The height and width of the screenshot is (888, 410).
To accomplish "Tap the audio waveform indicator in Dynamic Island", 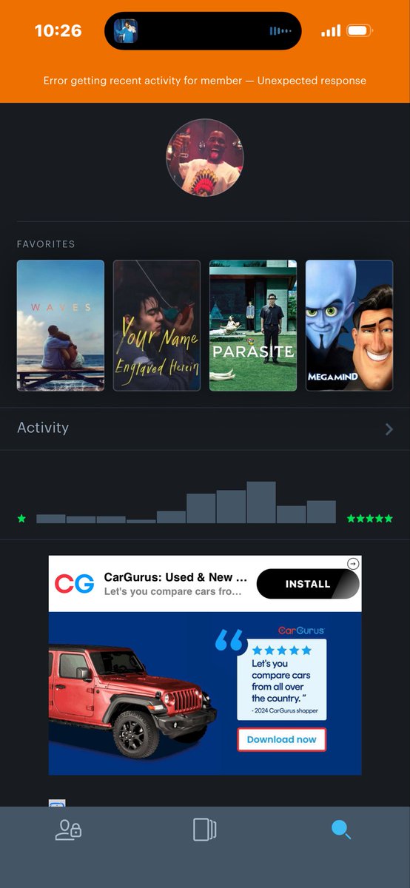I will tap(280, 31).
